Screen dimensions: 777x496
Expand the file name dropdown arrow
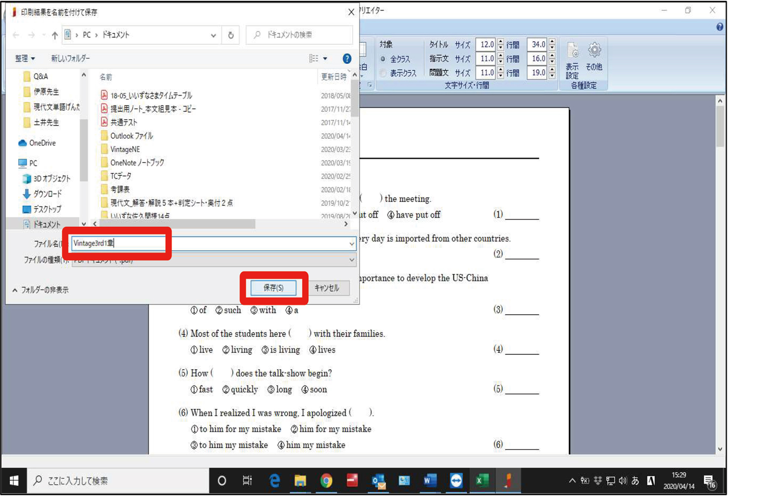point(351,244)
